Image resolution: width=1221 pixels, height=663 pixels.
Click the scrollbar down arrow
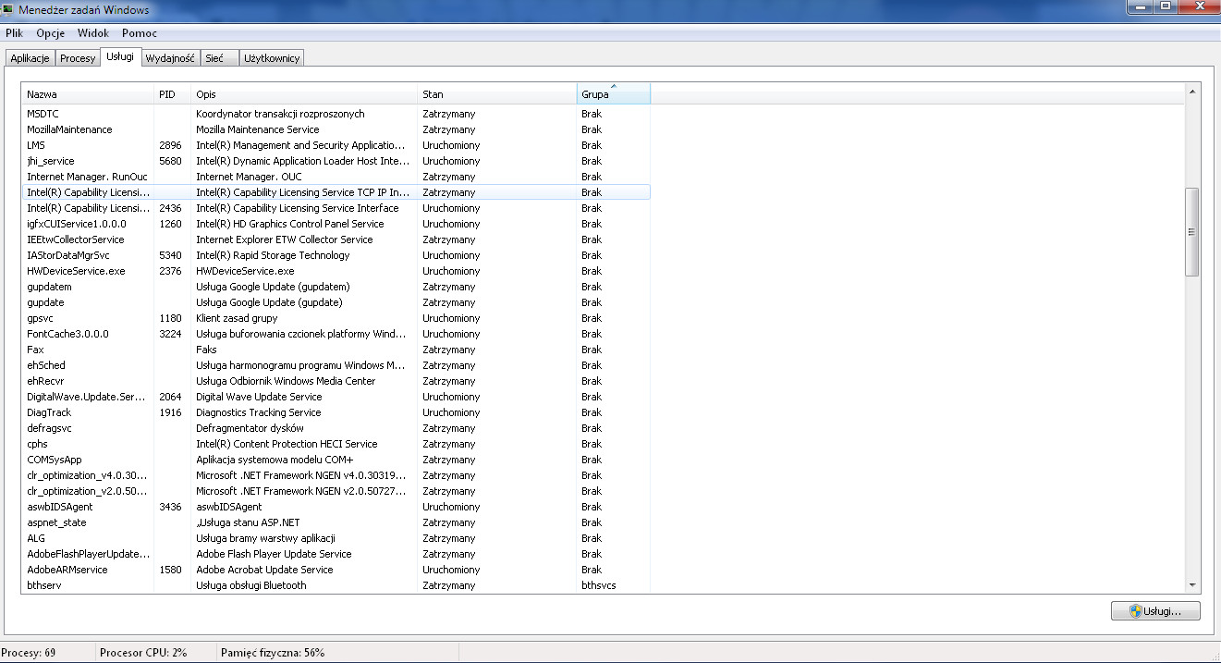coord(1192,584)
